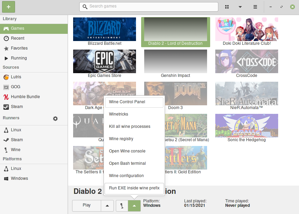Select the Quake game tile
This screenshot has height=214, width=299.
(89, 128)
